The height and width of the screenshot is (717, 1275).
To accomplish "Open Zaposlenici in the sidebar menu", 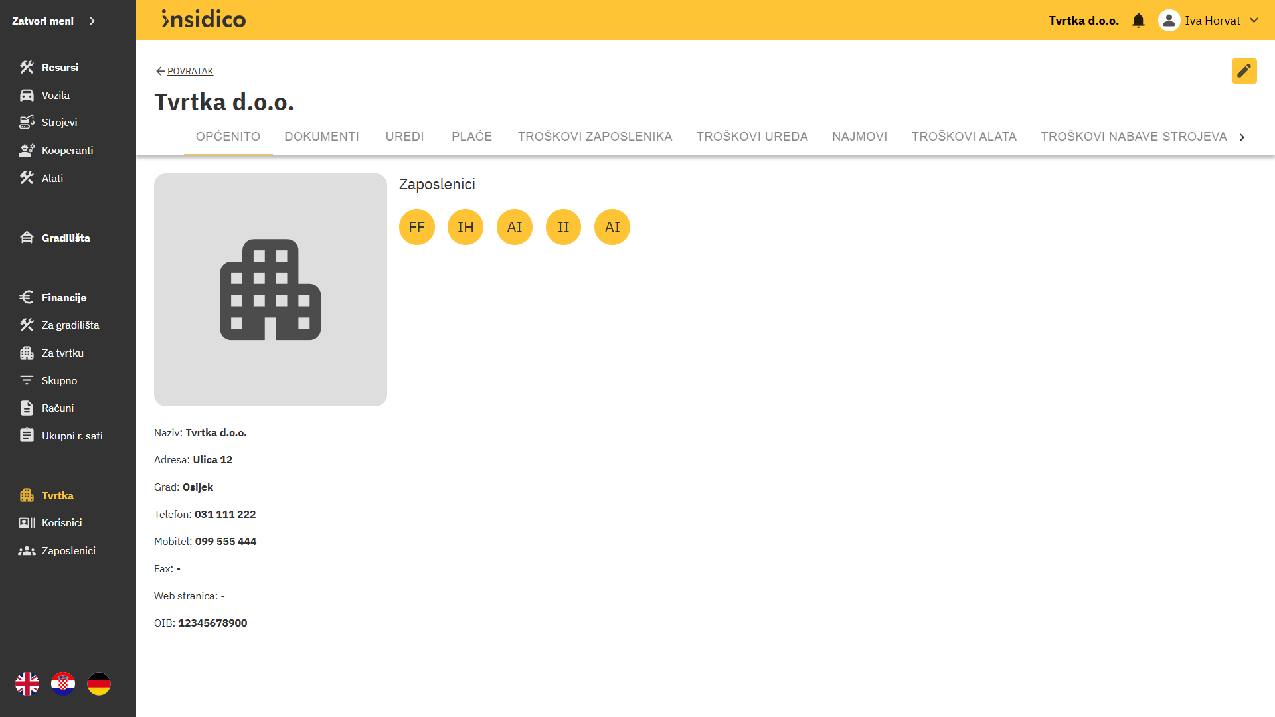I will click(x=68, y=550).
